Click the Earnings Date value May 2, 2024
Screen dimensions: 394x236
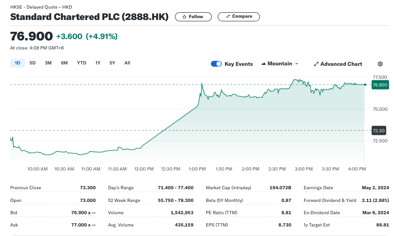tap(375, 188)
